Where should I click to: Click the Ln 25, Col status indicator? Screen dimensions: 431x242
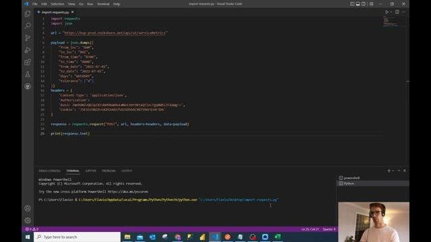click(310, 229)
